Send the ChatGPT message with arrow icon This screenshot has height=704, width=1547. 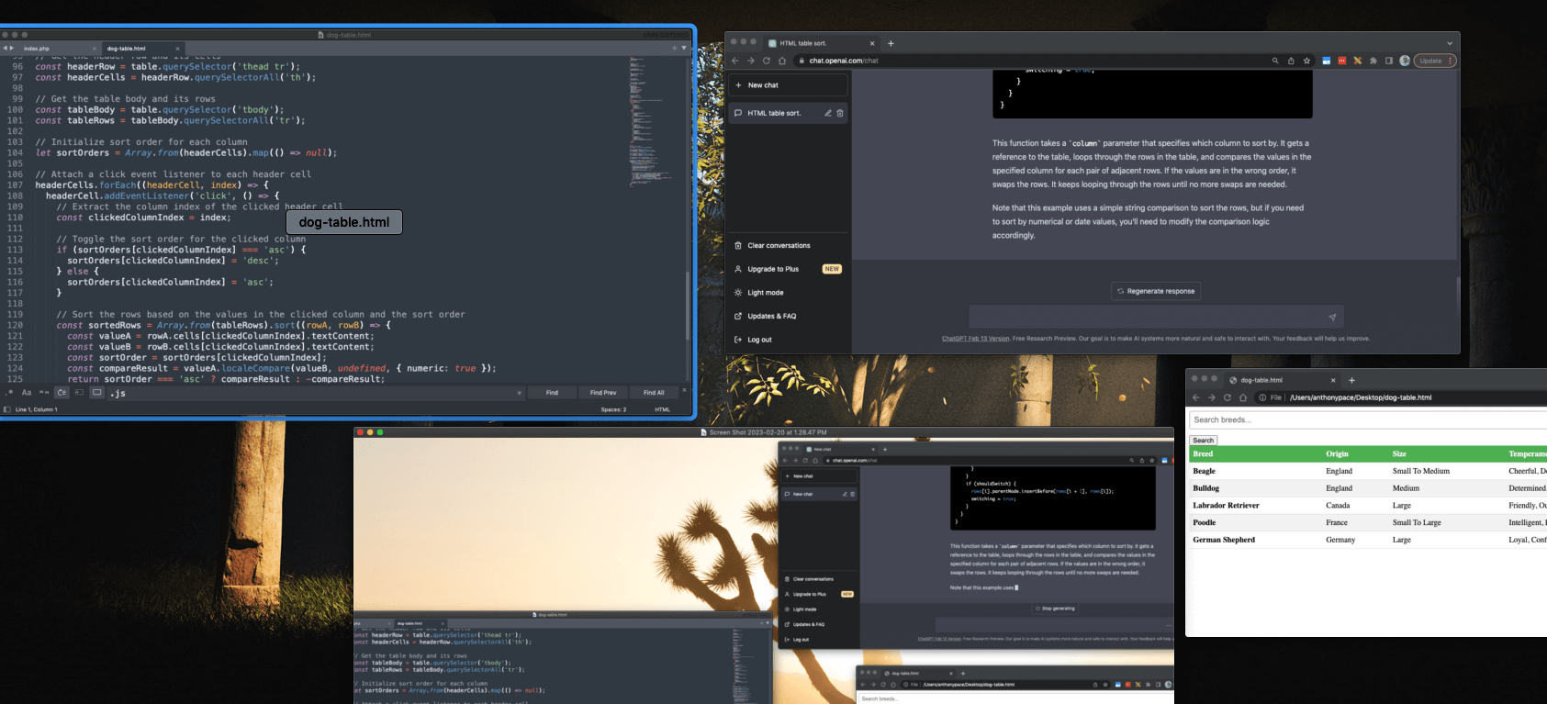pyautogui.click(x=1331, y=317)
